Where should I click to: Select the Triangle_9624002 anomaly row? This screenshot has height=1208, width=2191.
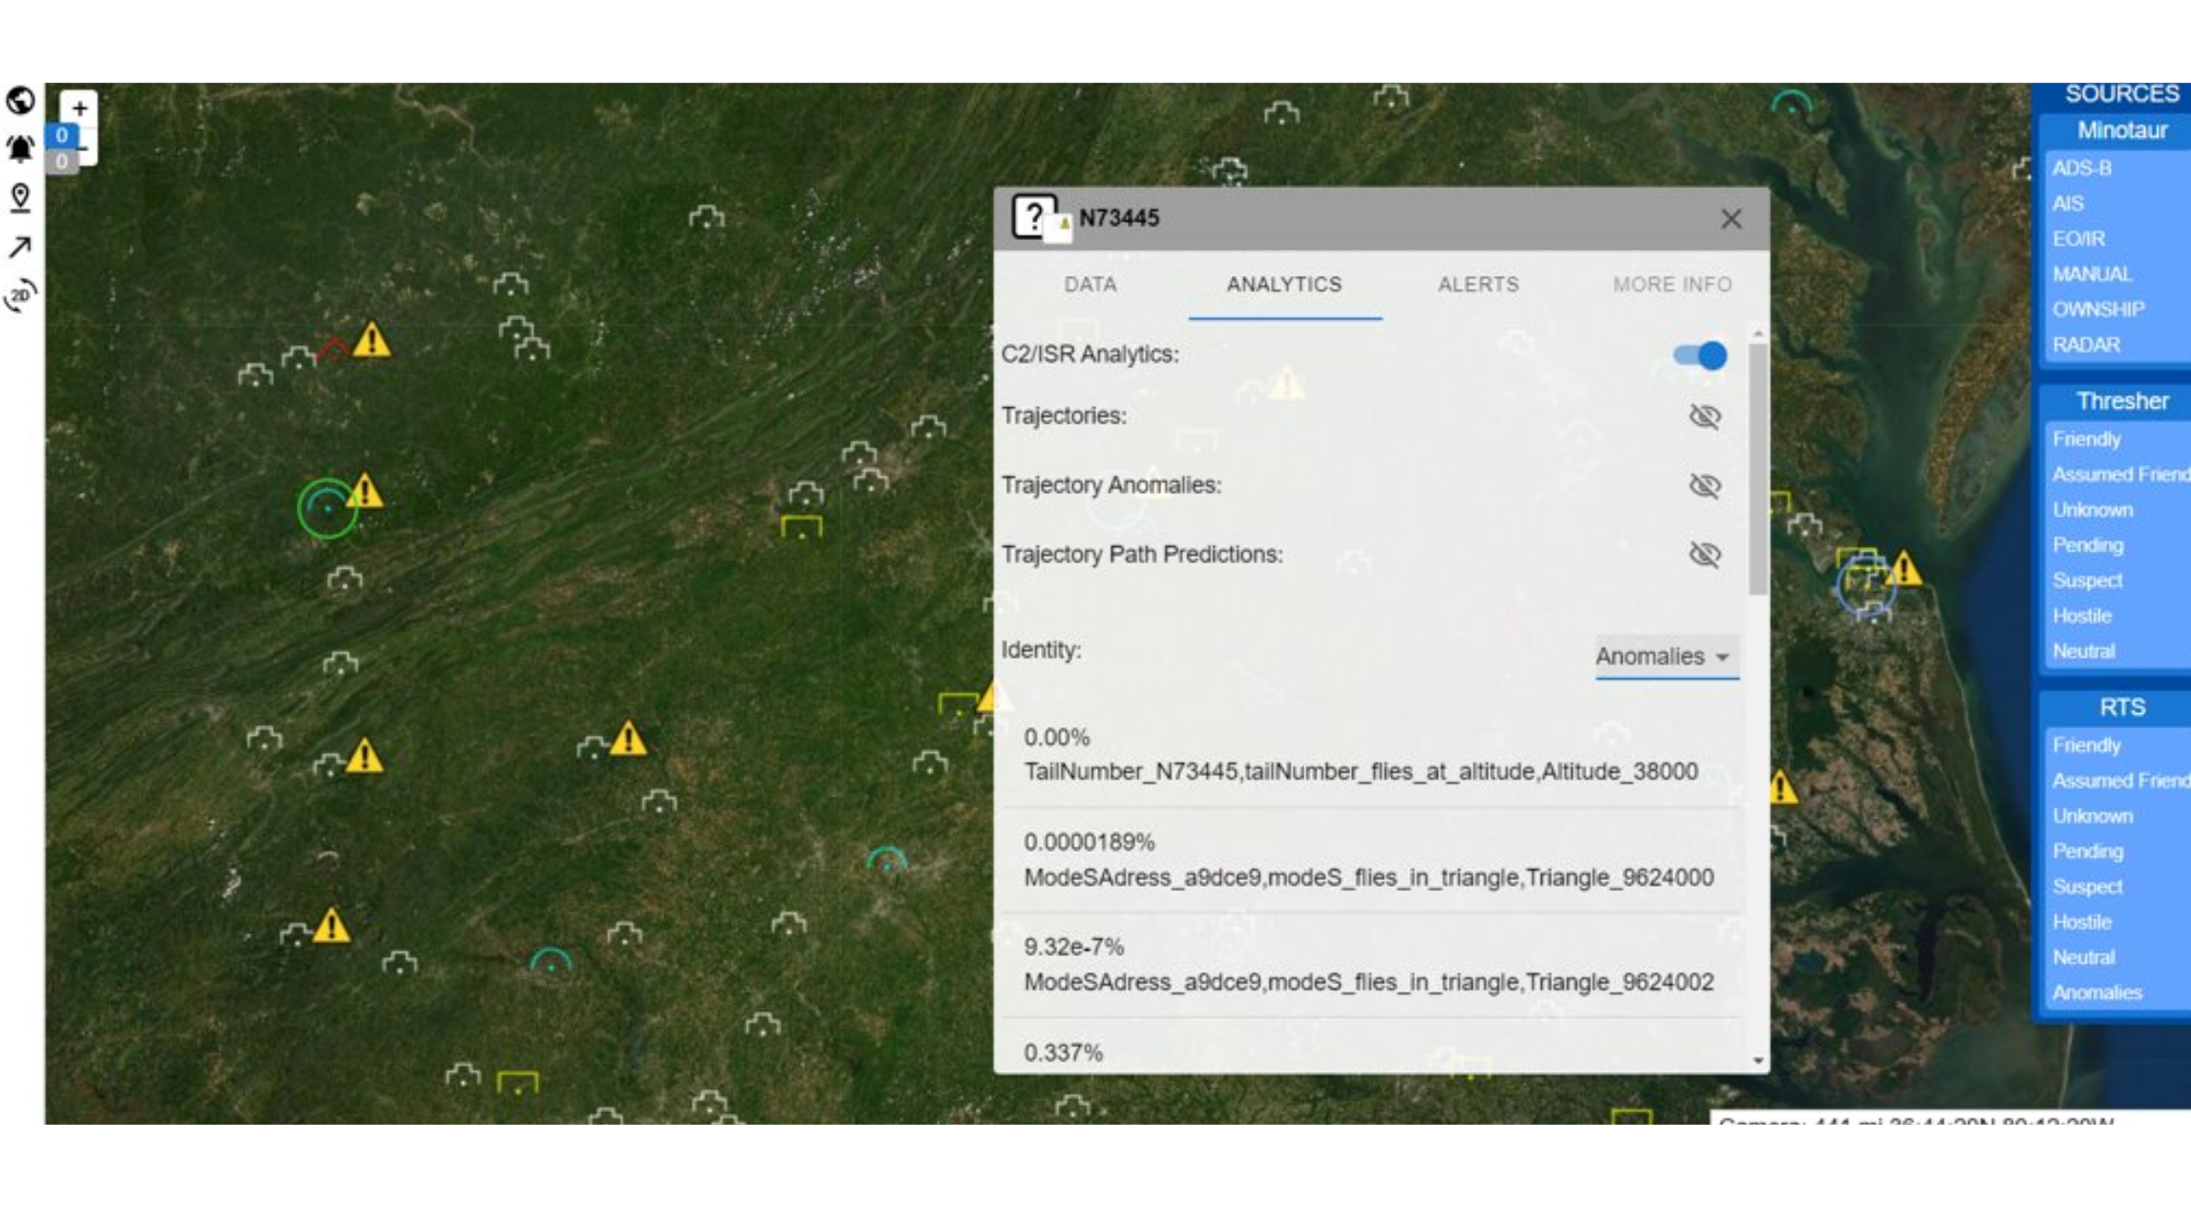tap(1372, 965)
